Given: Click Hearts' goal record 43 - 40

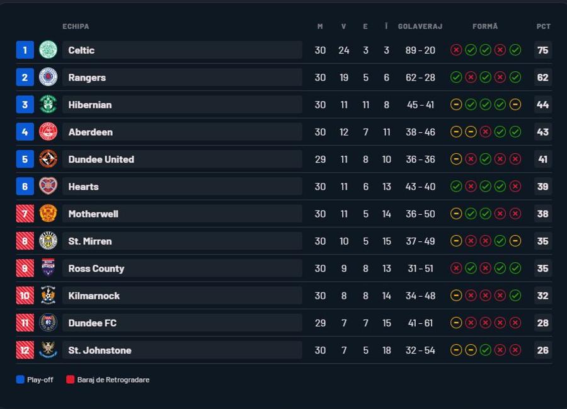Looking at the screenshot, I should pyautogui.click(x=420, y=187).
